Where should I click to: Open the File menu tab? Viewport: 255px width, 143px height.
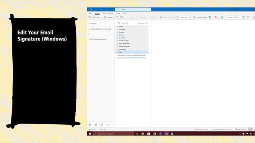[90, 13]
